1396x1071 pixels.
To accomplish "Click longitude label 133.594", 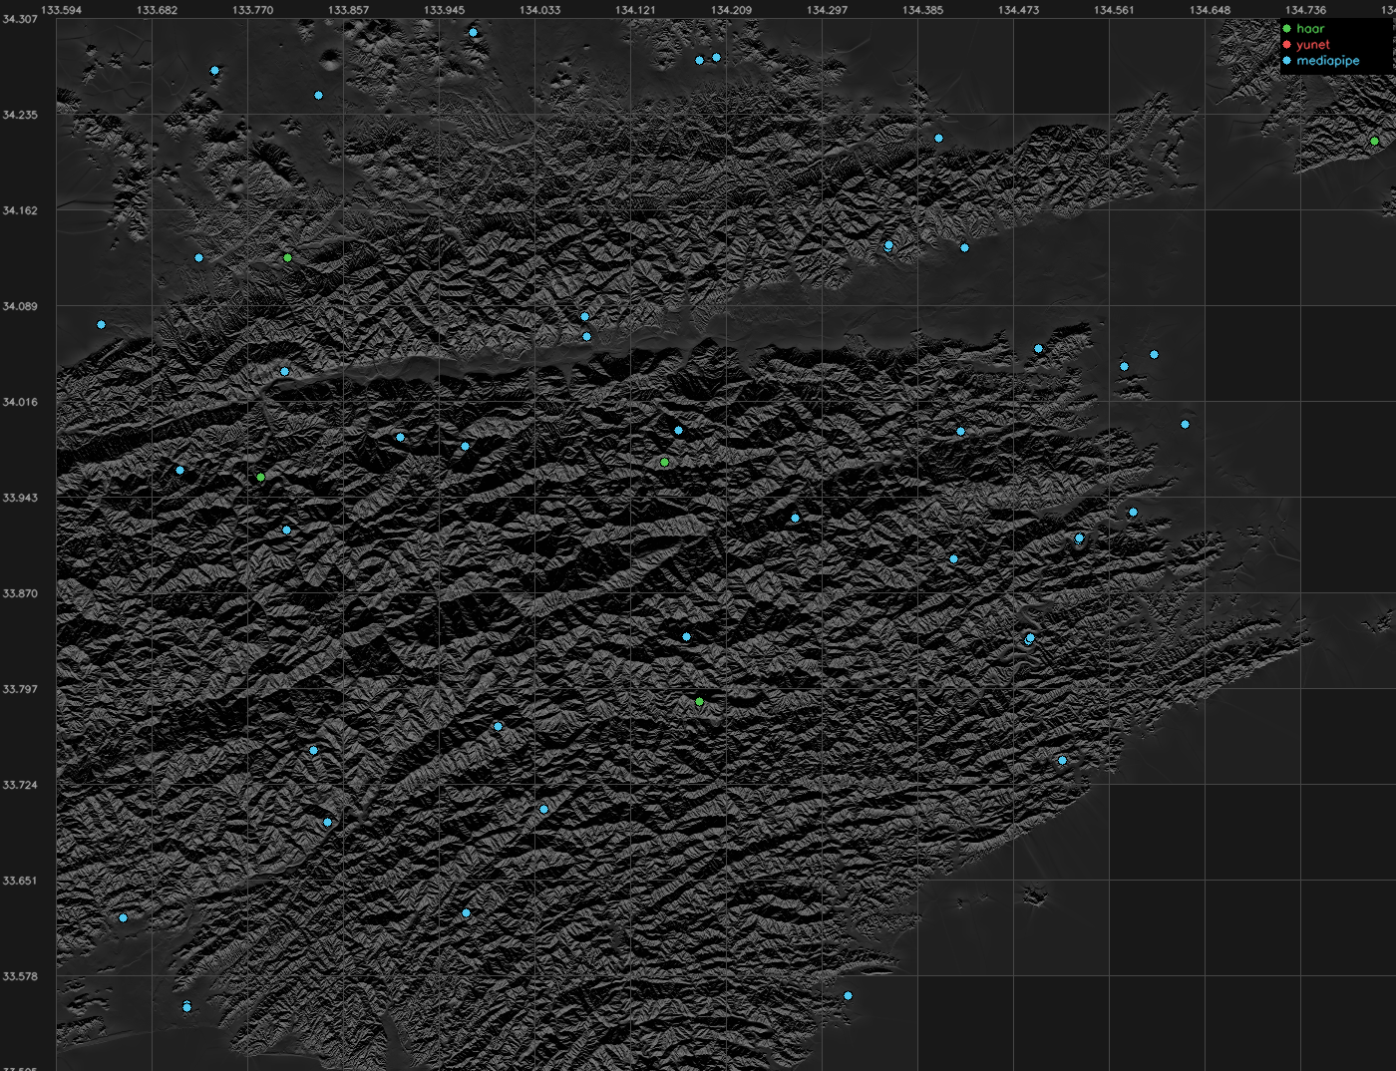I will click(62, 10).
